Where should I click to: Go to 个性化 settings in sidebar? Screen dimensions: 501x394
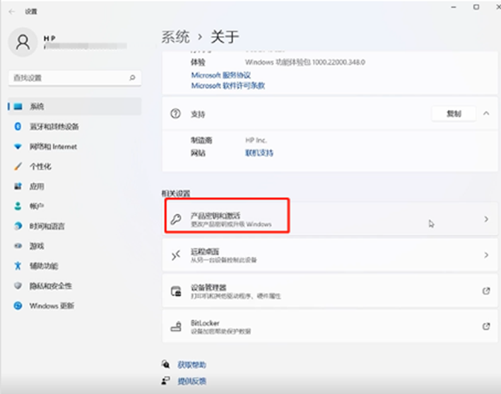[40, 167]
